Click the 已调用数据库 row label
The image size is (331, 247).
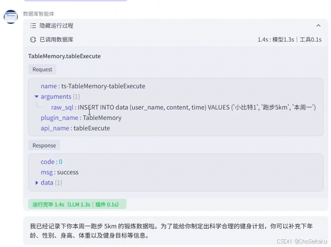click(x=56, y=40)
